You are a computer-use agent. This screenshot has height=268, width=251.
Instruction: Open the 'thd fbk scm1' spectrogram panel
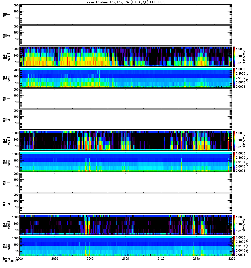coord(125,162)
